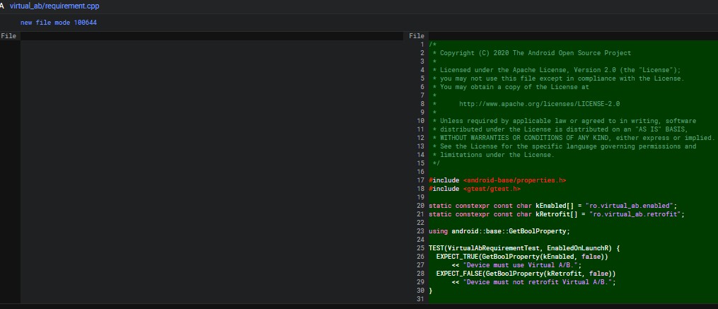Screen dimensions: 718x309
Task: Click line number 21 beside kRetrofit declaration
Action: pos(420,214)
